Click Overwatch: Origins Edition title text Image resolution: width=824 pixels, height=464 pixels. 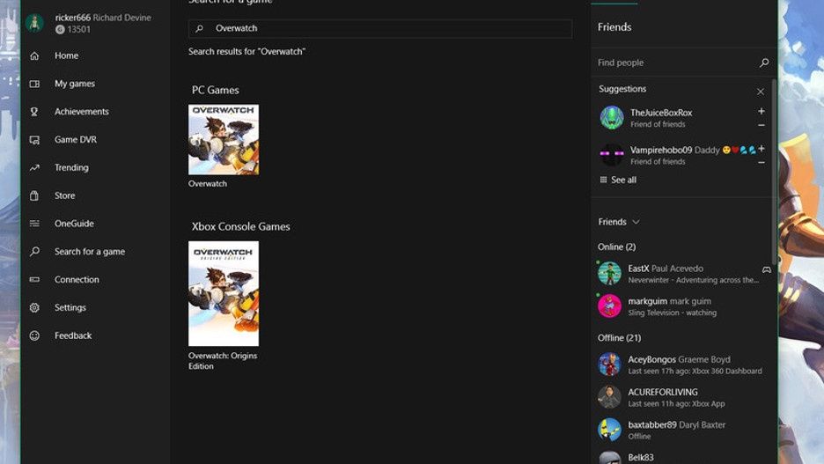click(223, 361)
